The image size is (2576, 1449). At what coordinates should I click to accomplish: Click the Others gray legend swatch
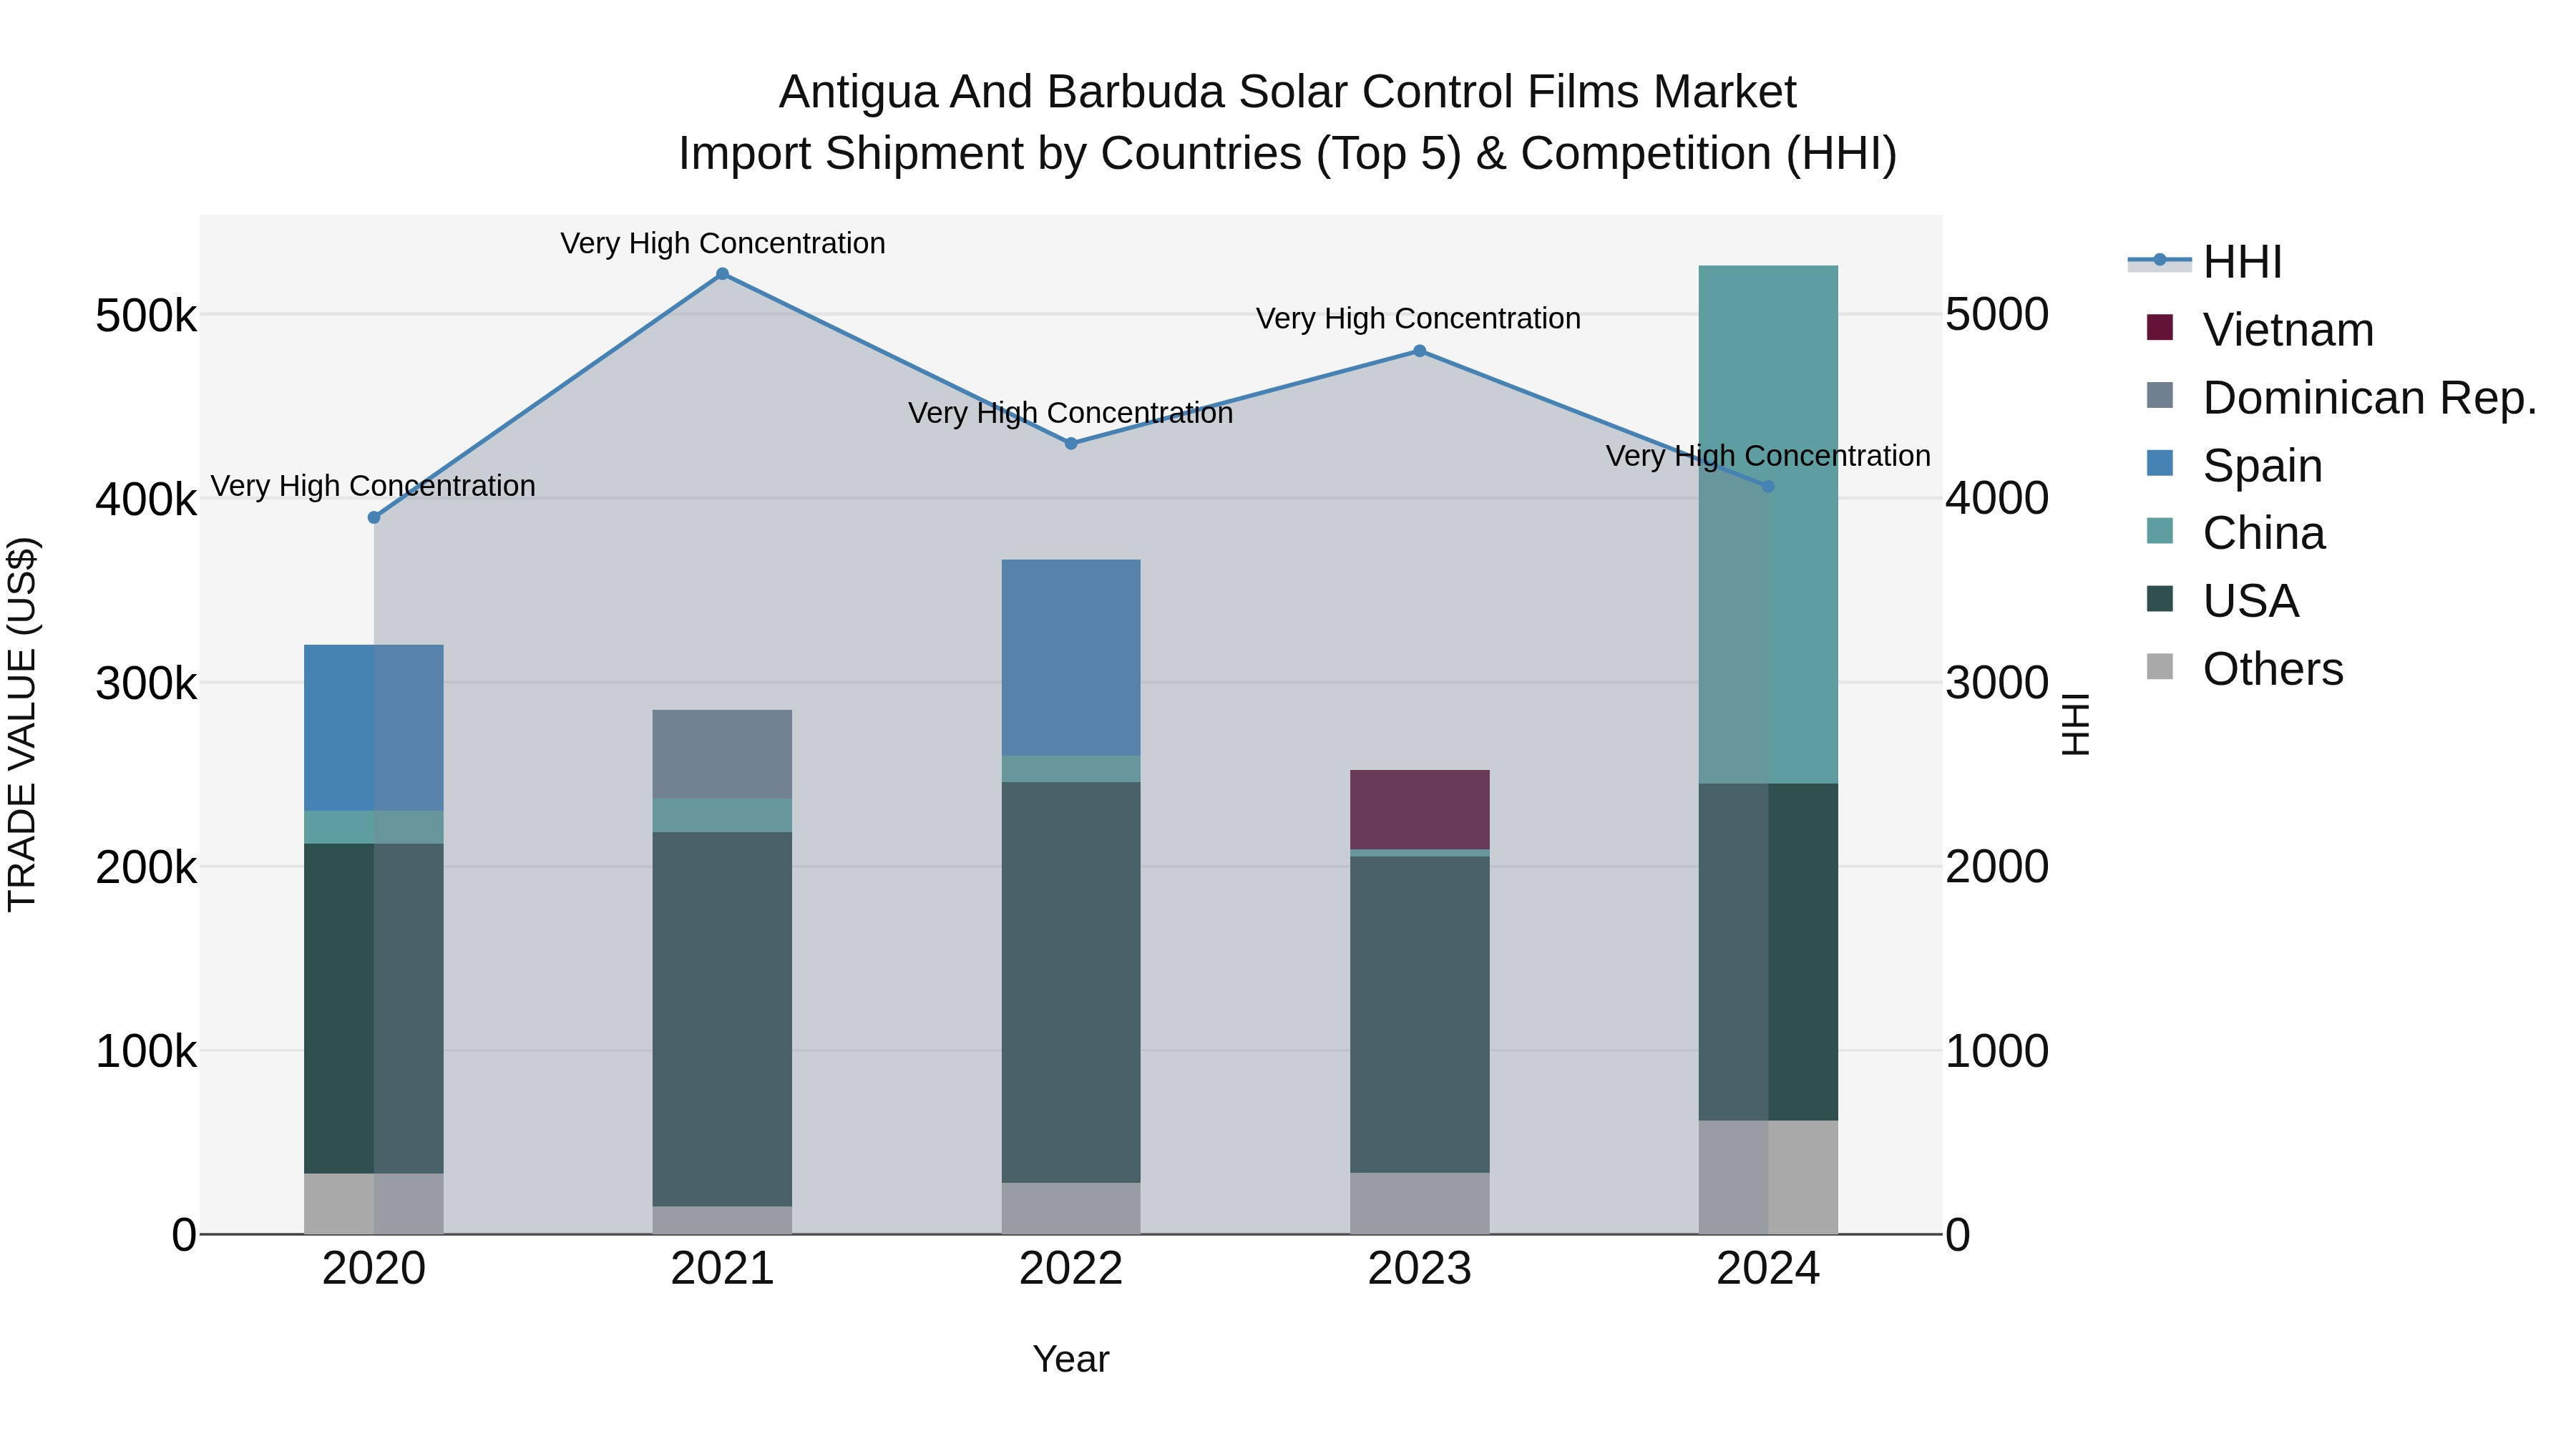pyautogui.click(x=2160, y=666)
